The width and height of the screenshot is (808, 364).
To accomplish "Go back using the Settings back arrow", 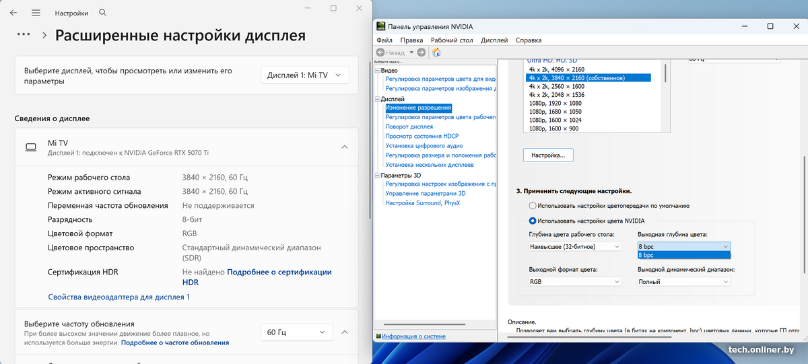I will pos(13,13).
